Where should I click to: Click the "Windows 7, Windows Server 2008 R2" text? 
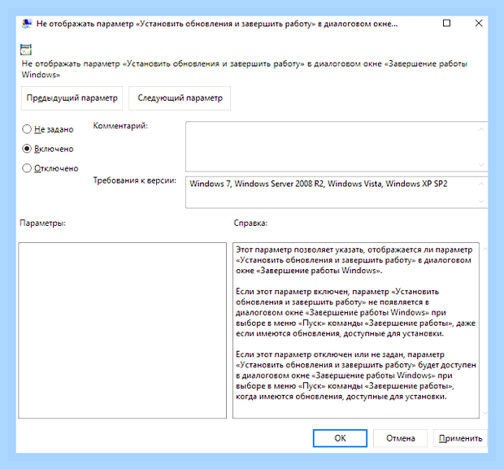(257, 184)
